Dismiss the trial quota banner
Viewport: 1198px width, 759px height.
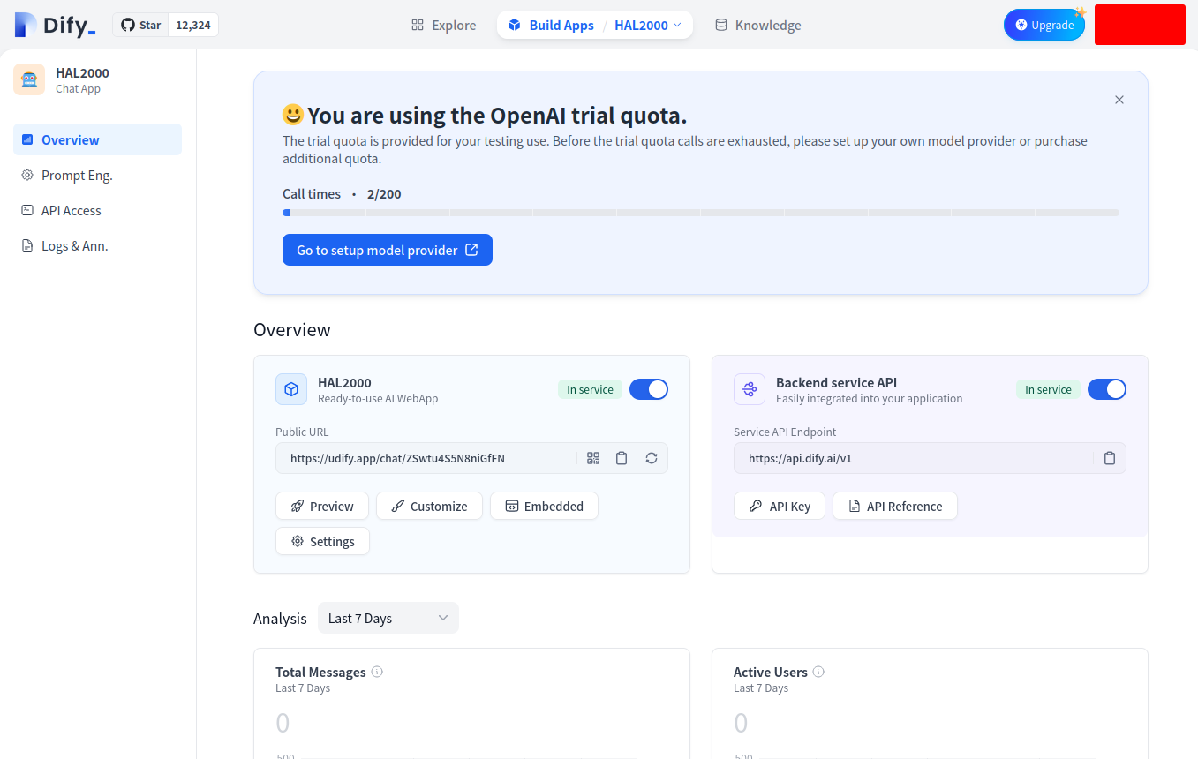click(1119, 100)
